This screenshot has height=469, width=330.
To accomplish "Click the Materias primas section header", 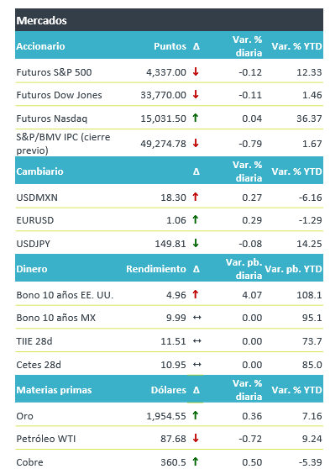I will [54, 390].
